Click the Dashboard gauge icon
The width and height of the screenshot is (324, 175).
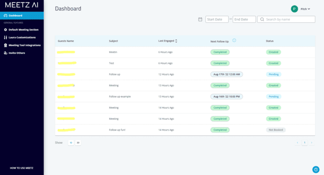[5, 15]
